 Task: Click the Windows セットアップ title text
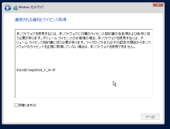tap(31, 7)
